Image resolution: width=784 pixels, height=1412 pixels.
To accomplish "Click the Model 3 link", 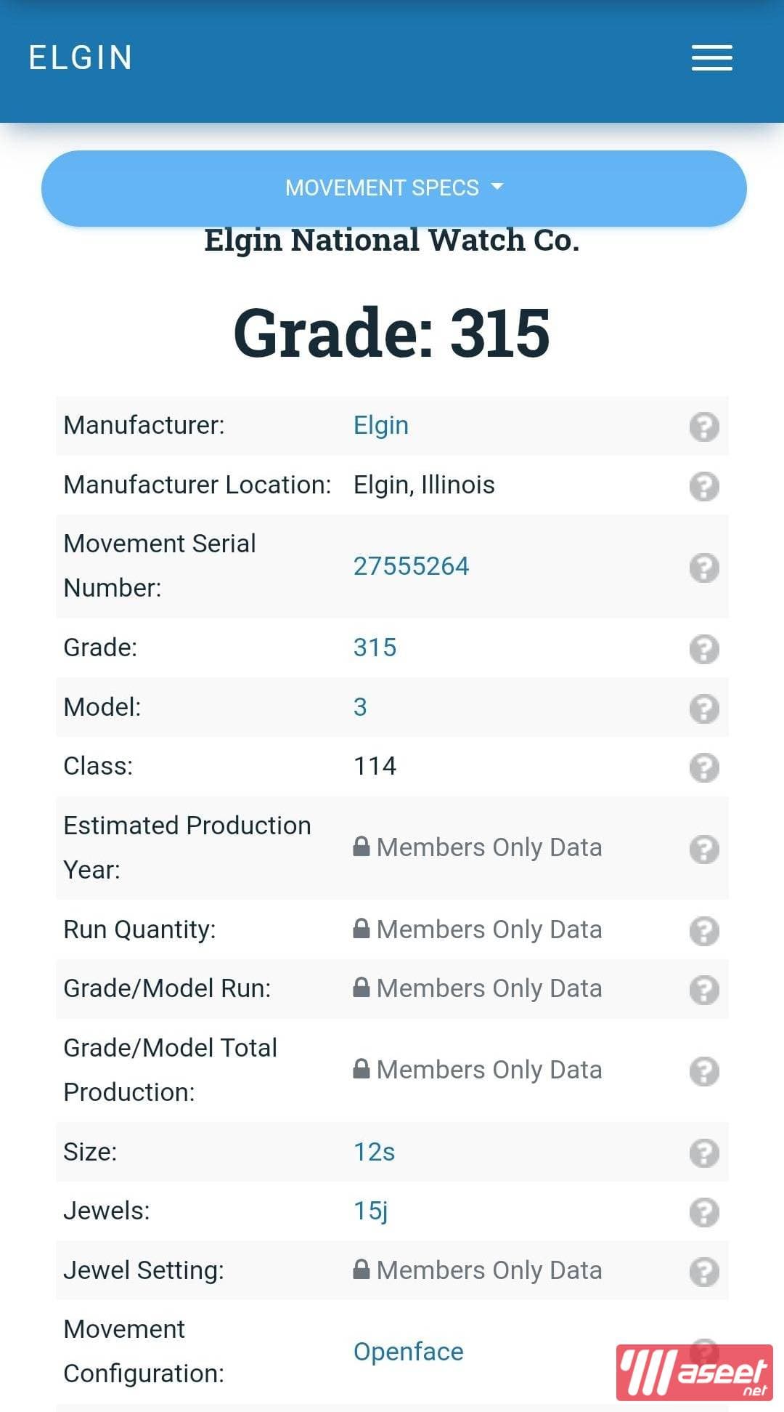I will pyautogui.click(x=360, y=707).
